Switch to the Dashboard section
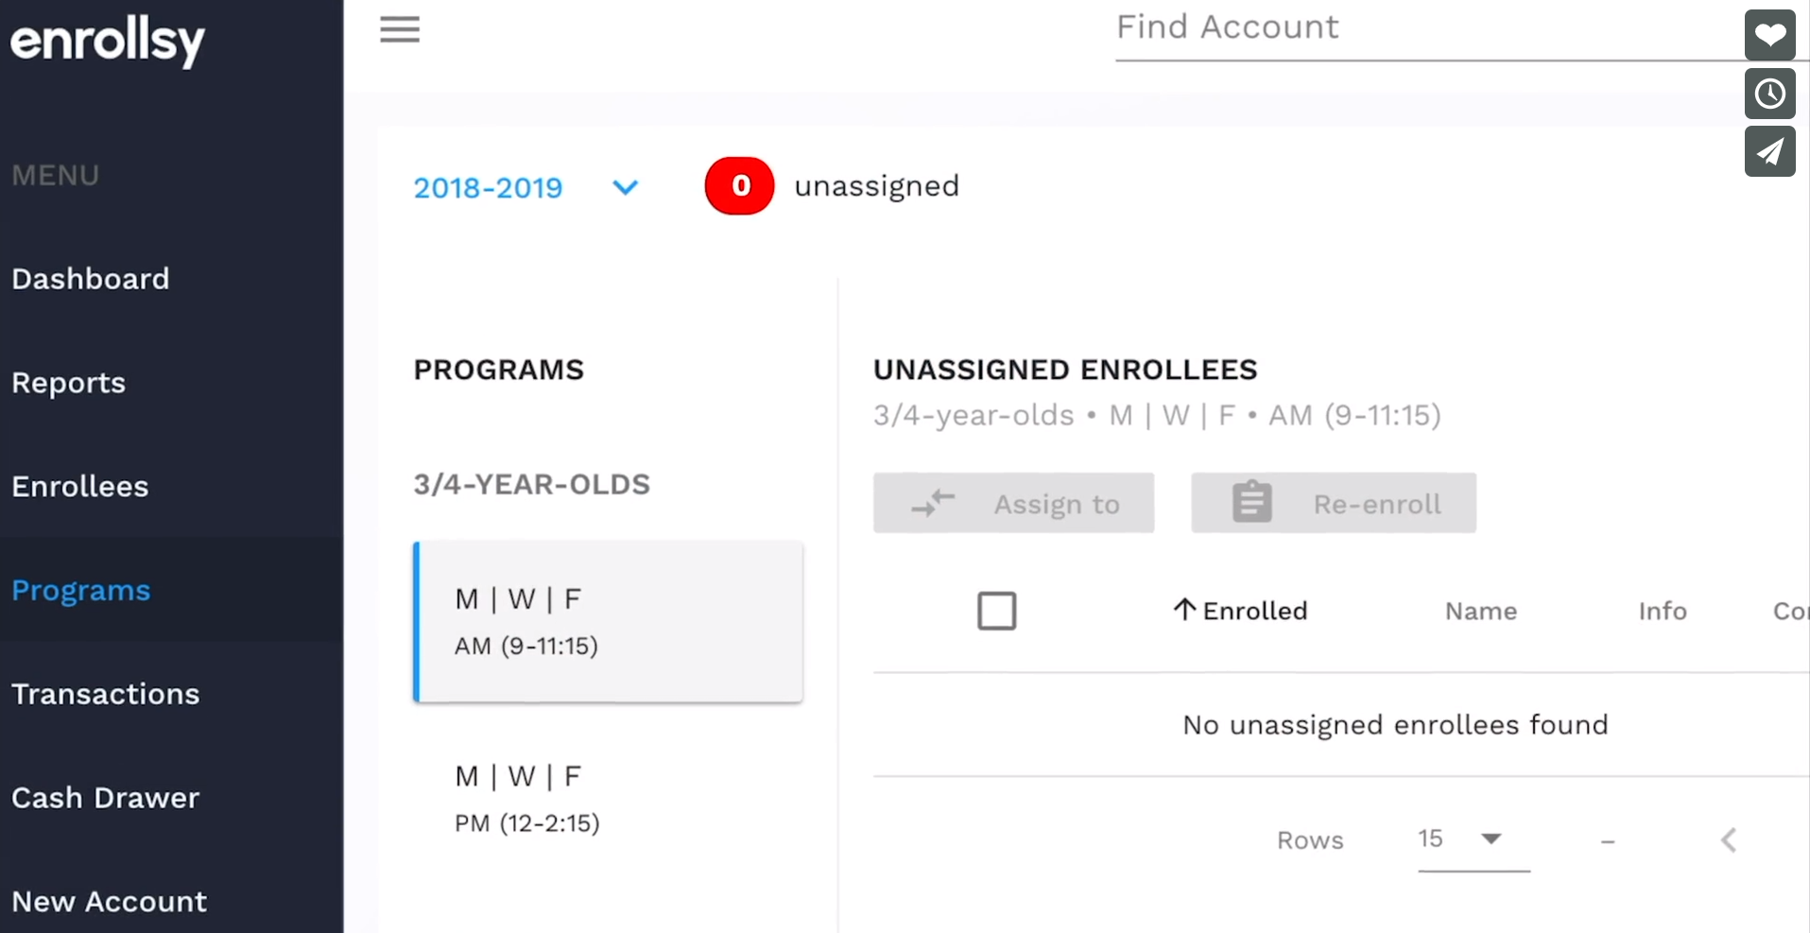This screenshot has width=1810, height=933. 90,278
